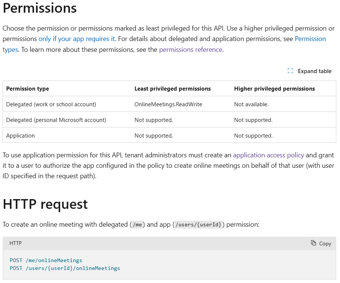
Task: Click the "POST /me/onlineMeetings" code line
Action: coord(46,260)
